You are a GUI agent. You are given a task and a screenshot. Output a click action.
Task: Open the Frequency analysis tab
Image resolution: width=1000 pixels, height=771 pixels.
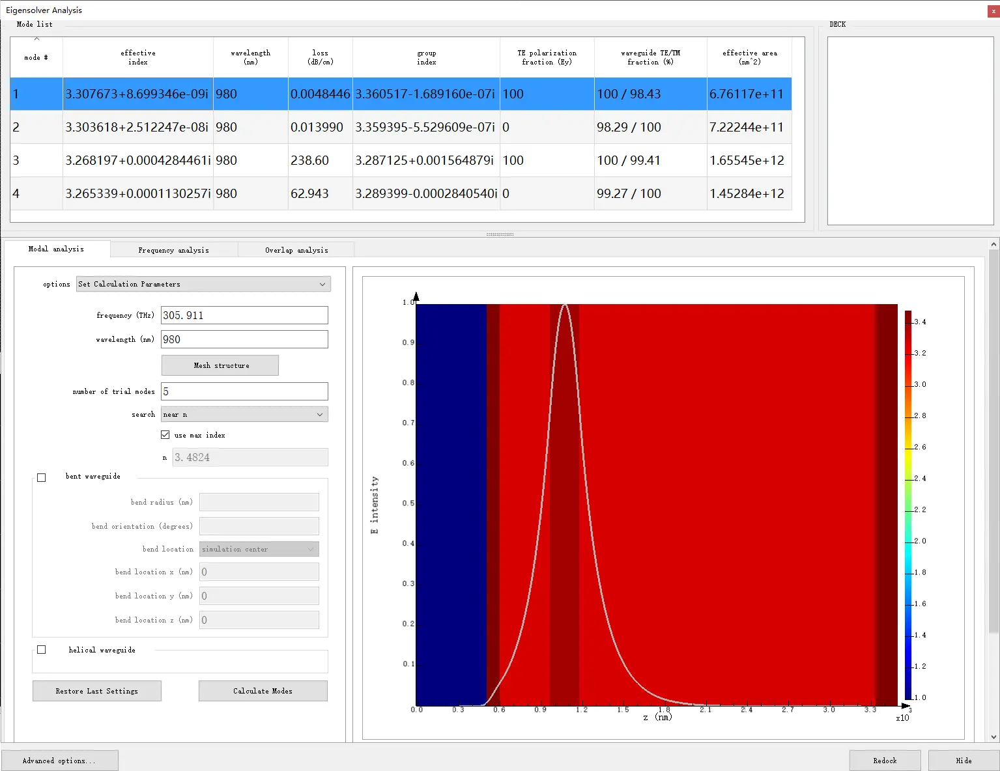[x=173, y=250]
